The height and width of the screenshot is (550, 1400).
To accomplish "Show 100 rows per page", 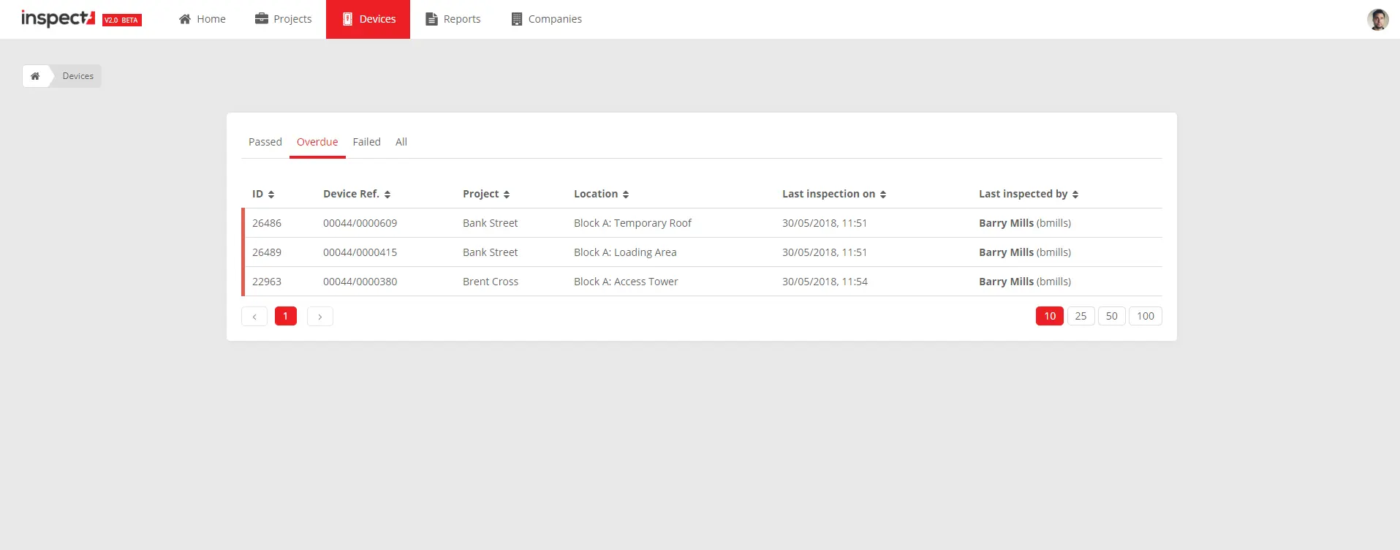I will pyautogui.click(x=1145, y=316).
